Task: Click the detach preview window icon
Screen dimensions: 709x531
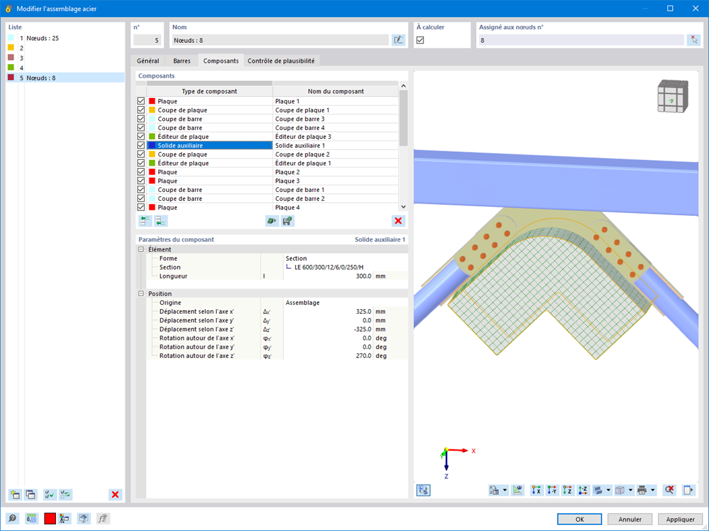Action: pos(688,490)
